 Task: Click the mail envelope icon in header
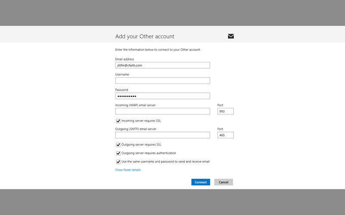point(231,36)
